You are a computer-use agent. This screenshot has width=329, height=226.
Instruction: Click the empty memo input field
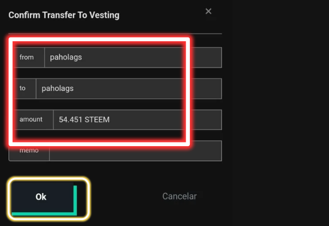pyautogui.click(x=136, y=151)
